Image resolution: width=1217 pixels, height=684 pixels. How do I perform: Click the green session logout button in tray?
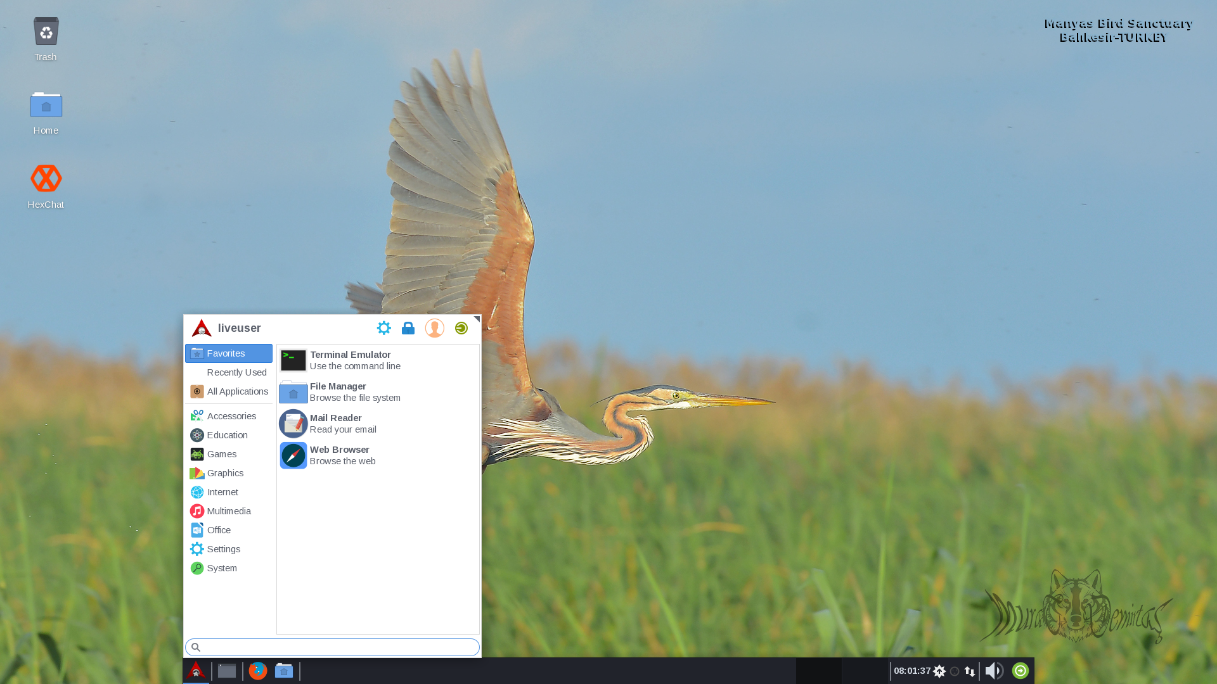[x=1021, y=671]
